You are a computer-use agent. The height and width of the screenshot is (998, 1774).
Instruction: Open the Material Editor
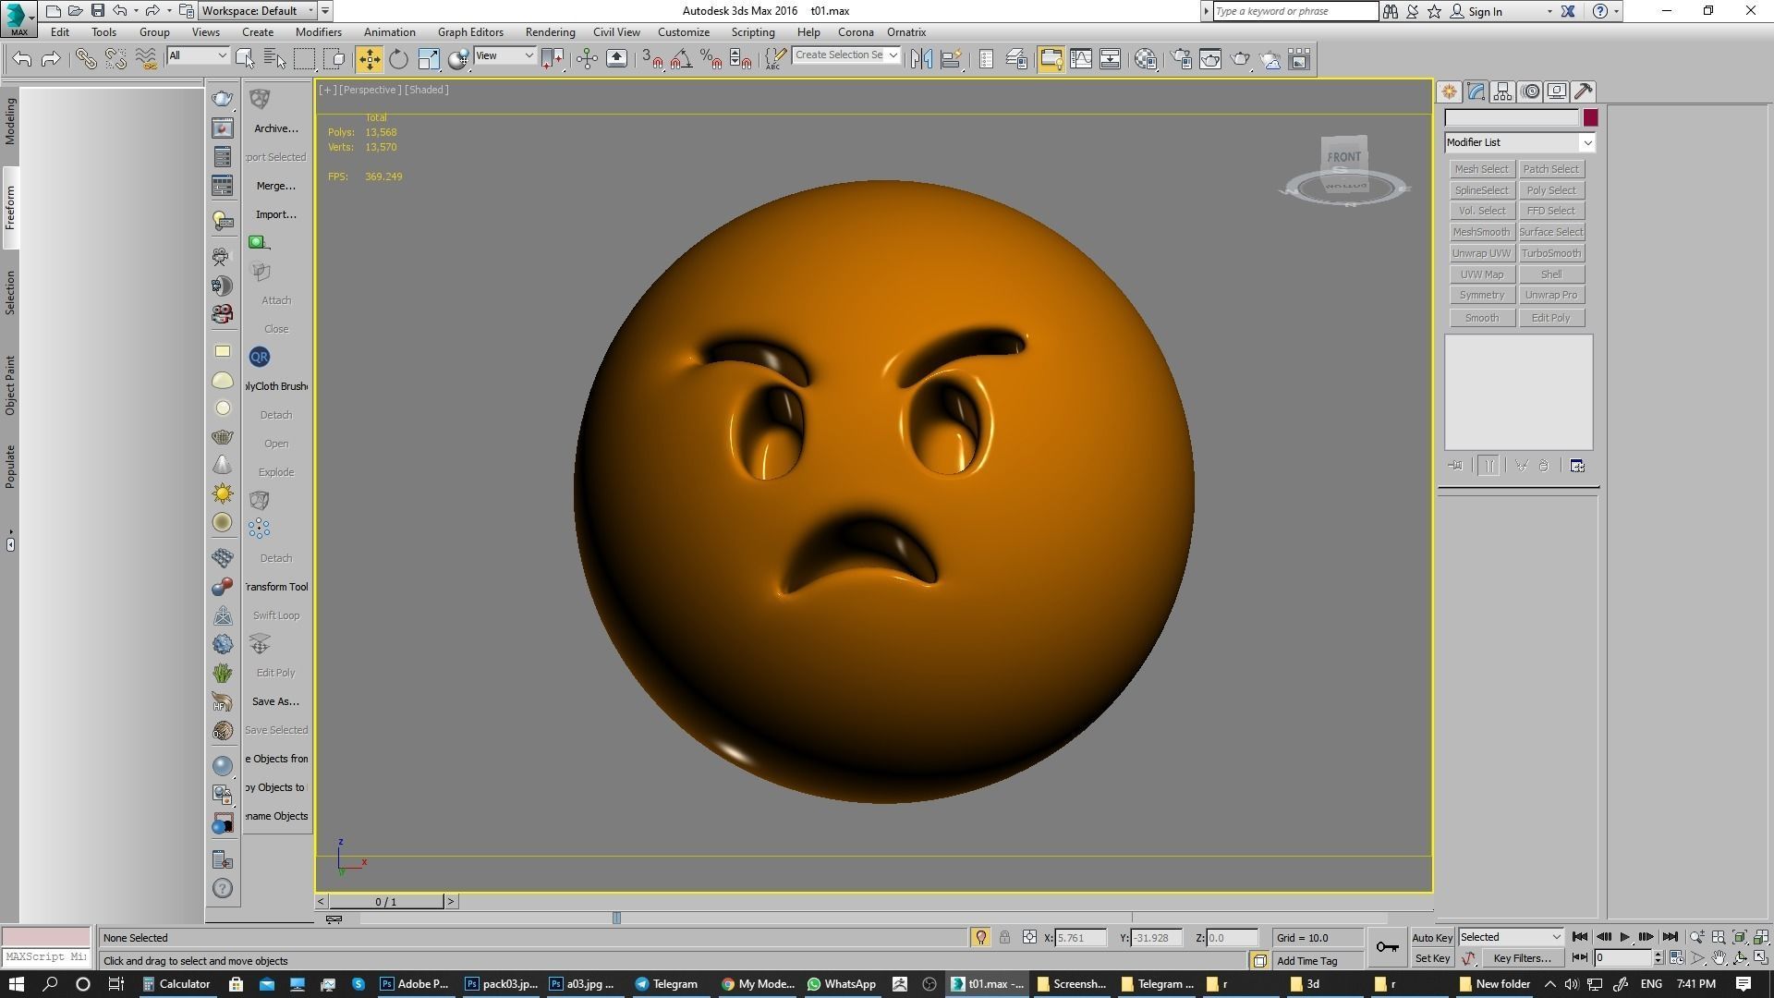[1146, 59]
